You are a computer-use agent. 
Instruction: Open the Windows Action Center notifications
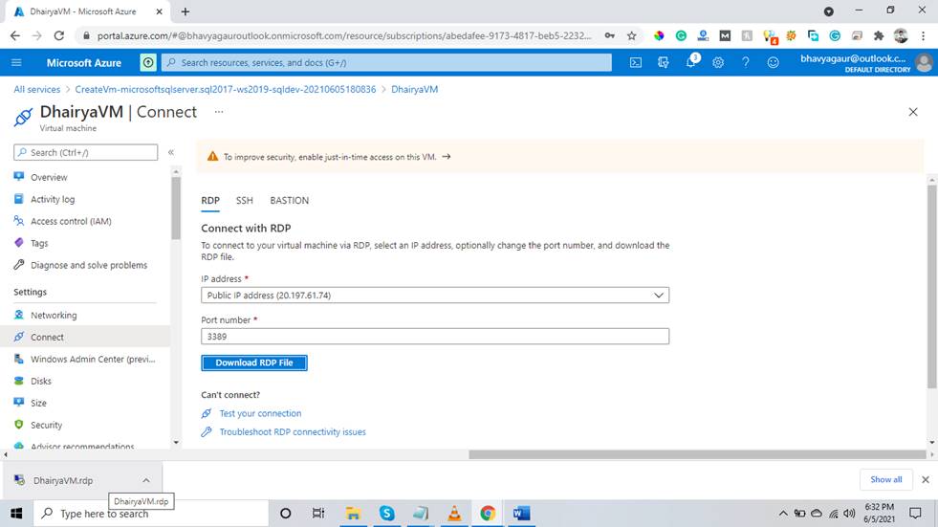(915, 514)
